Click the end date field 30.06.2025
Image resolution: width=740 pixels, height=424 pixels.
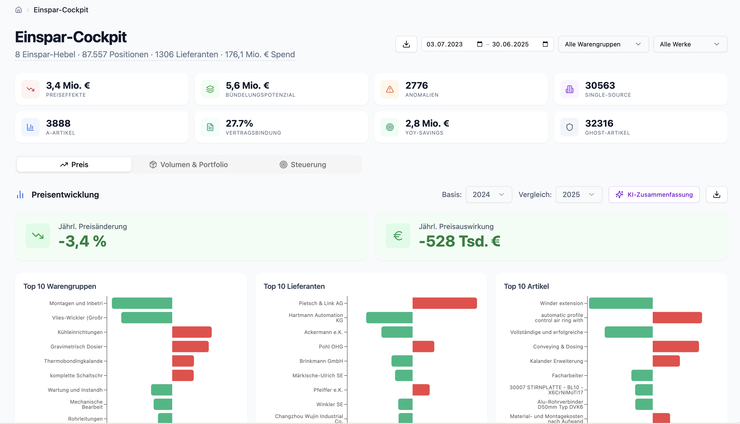click(510, 44)
